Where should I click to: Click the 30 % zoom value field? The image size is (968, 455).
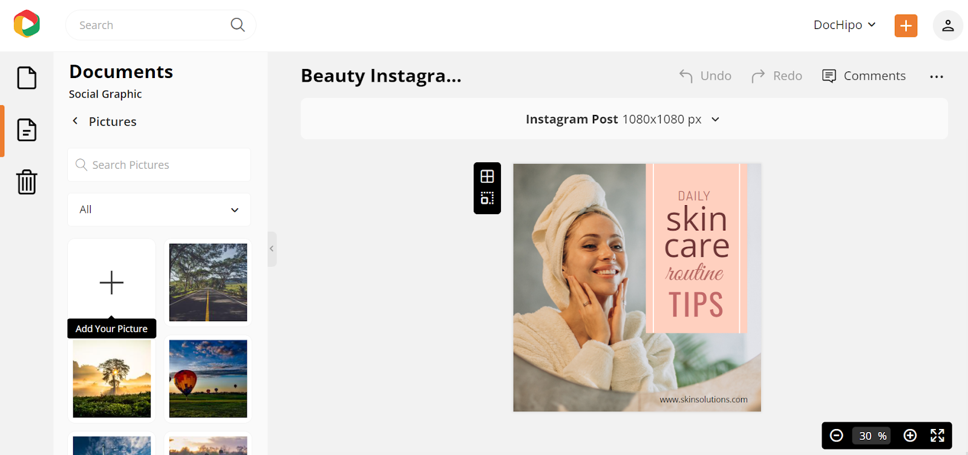[872, 436]
